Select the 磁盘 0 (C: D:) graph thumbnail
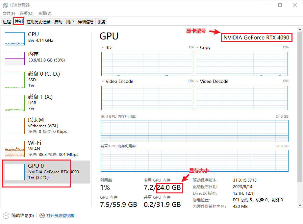This screenshot has width=303, height=224. (15, 80)
